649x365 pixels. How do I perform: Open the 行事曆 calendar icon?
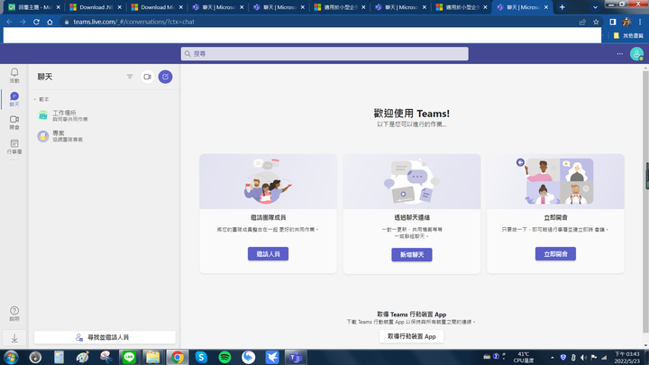(x=14, y=147)
